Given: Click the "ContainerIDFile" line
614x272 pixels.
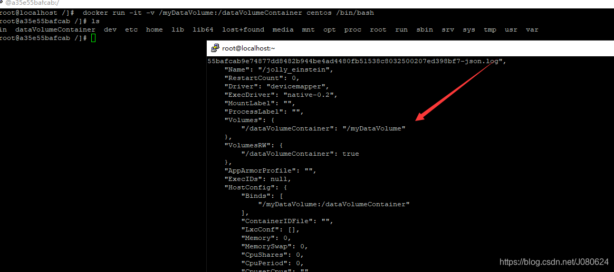Looking at the screenshot, I should click(x=287, y=221).
